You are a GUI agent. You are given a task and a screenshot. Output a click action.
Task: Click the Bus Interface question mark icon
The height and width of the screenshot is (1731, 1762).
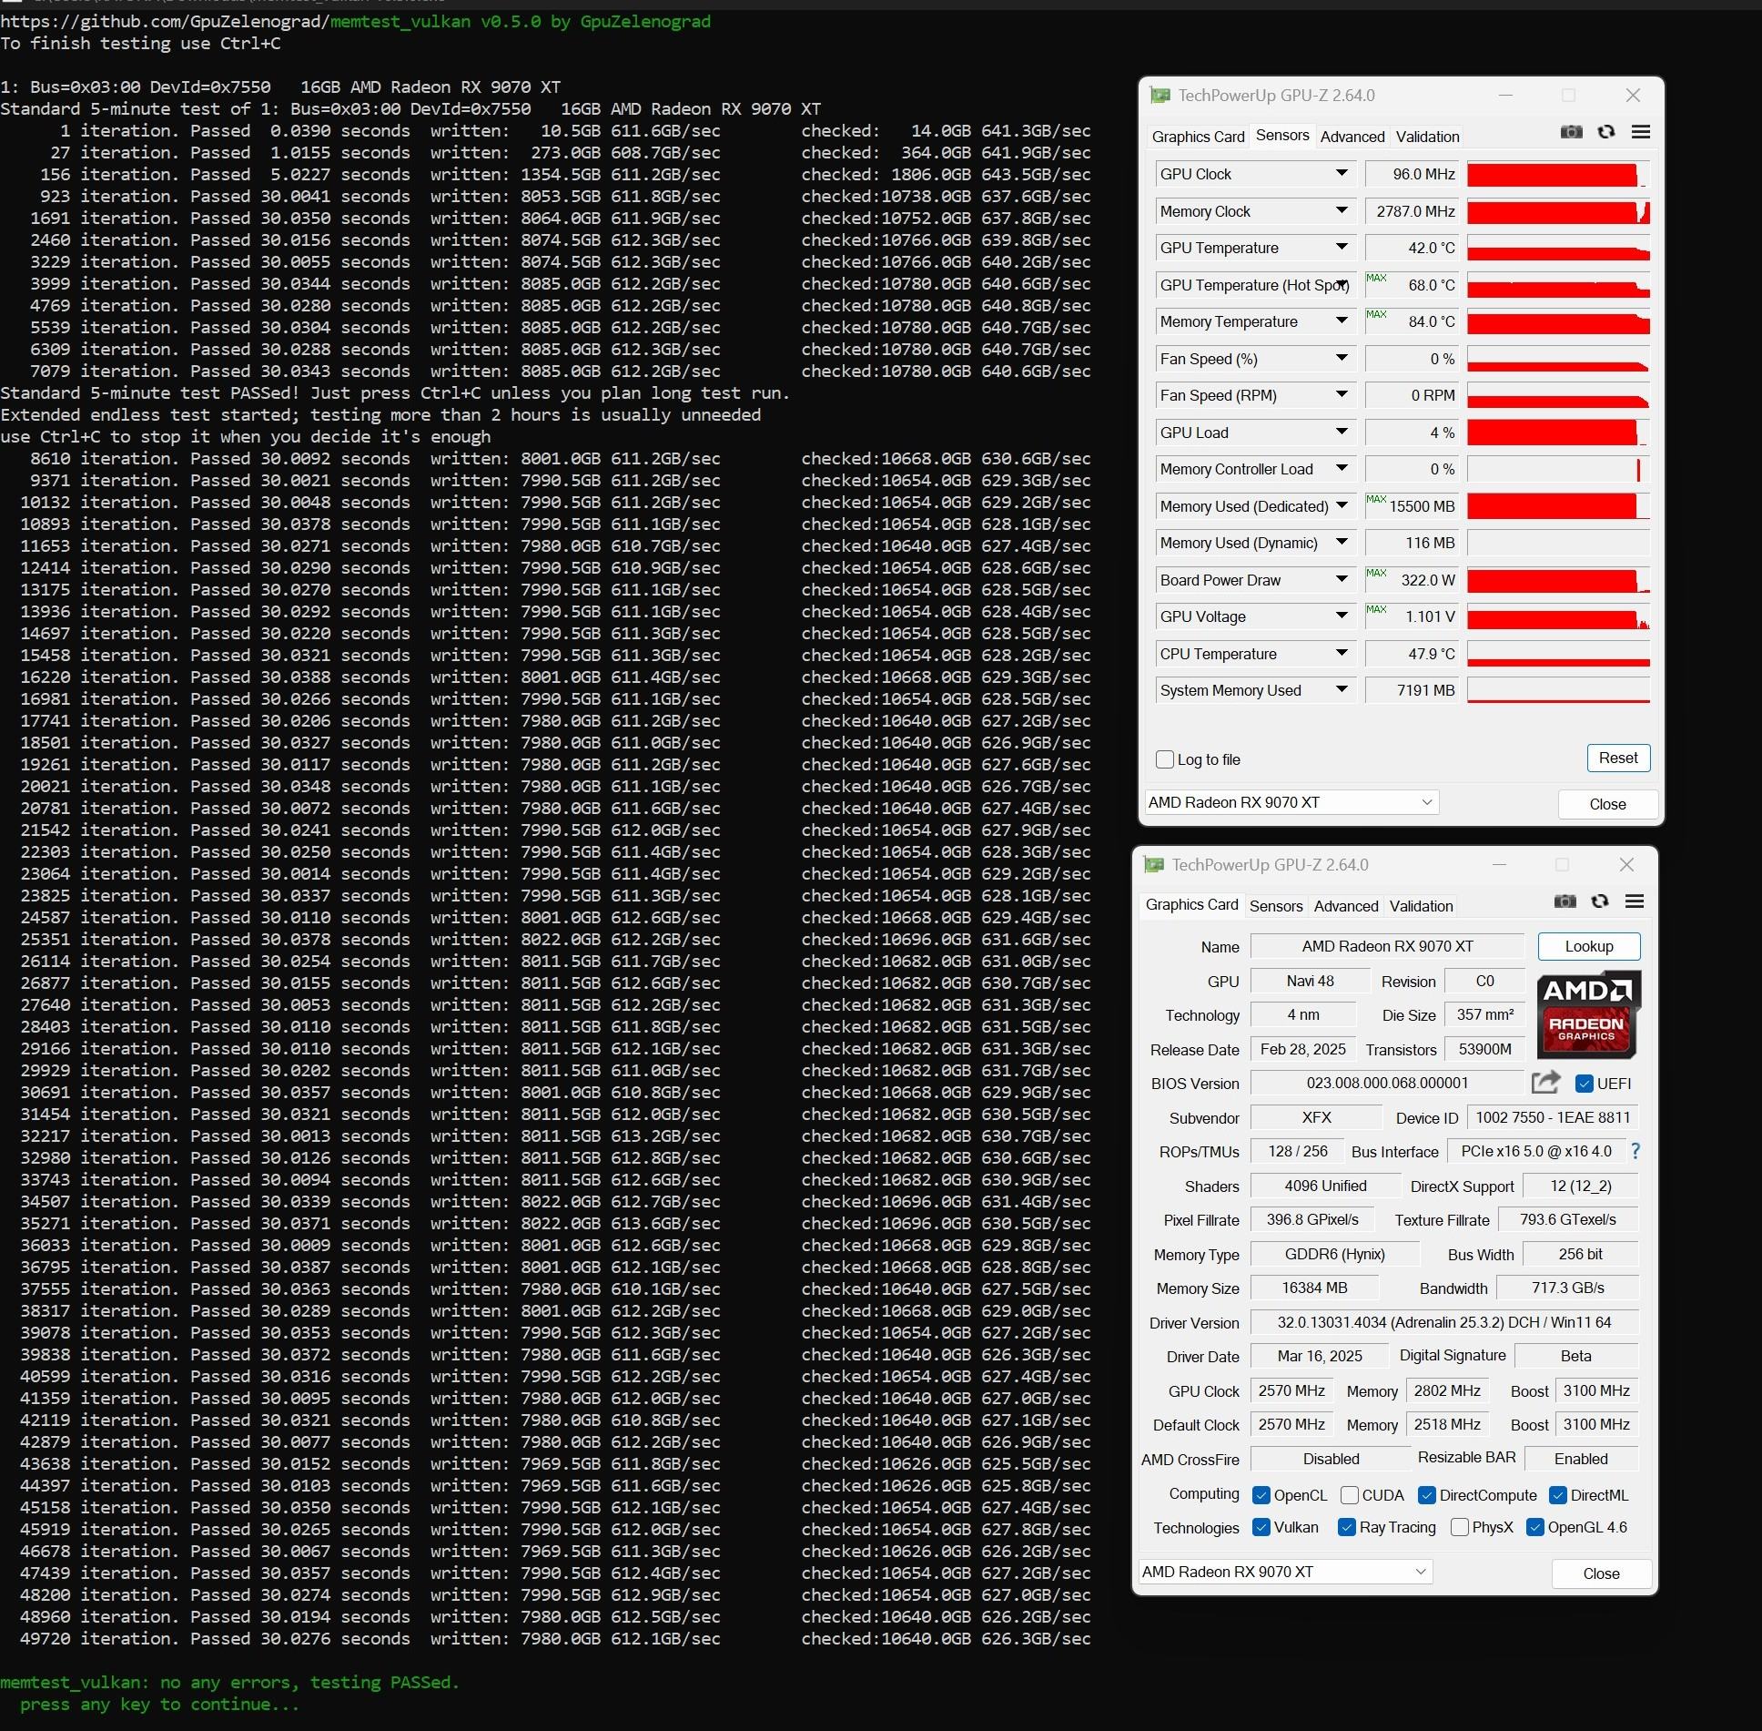tap(1635, 1151)
